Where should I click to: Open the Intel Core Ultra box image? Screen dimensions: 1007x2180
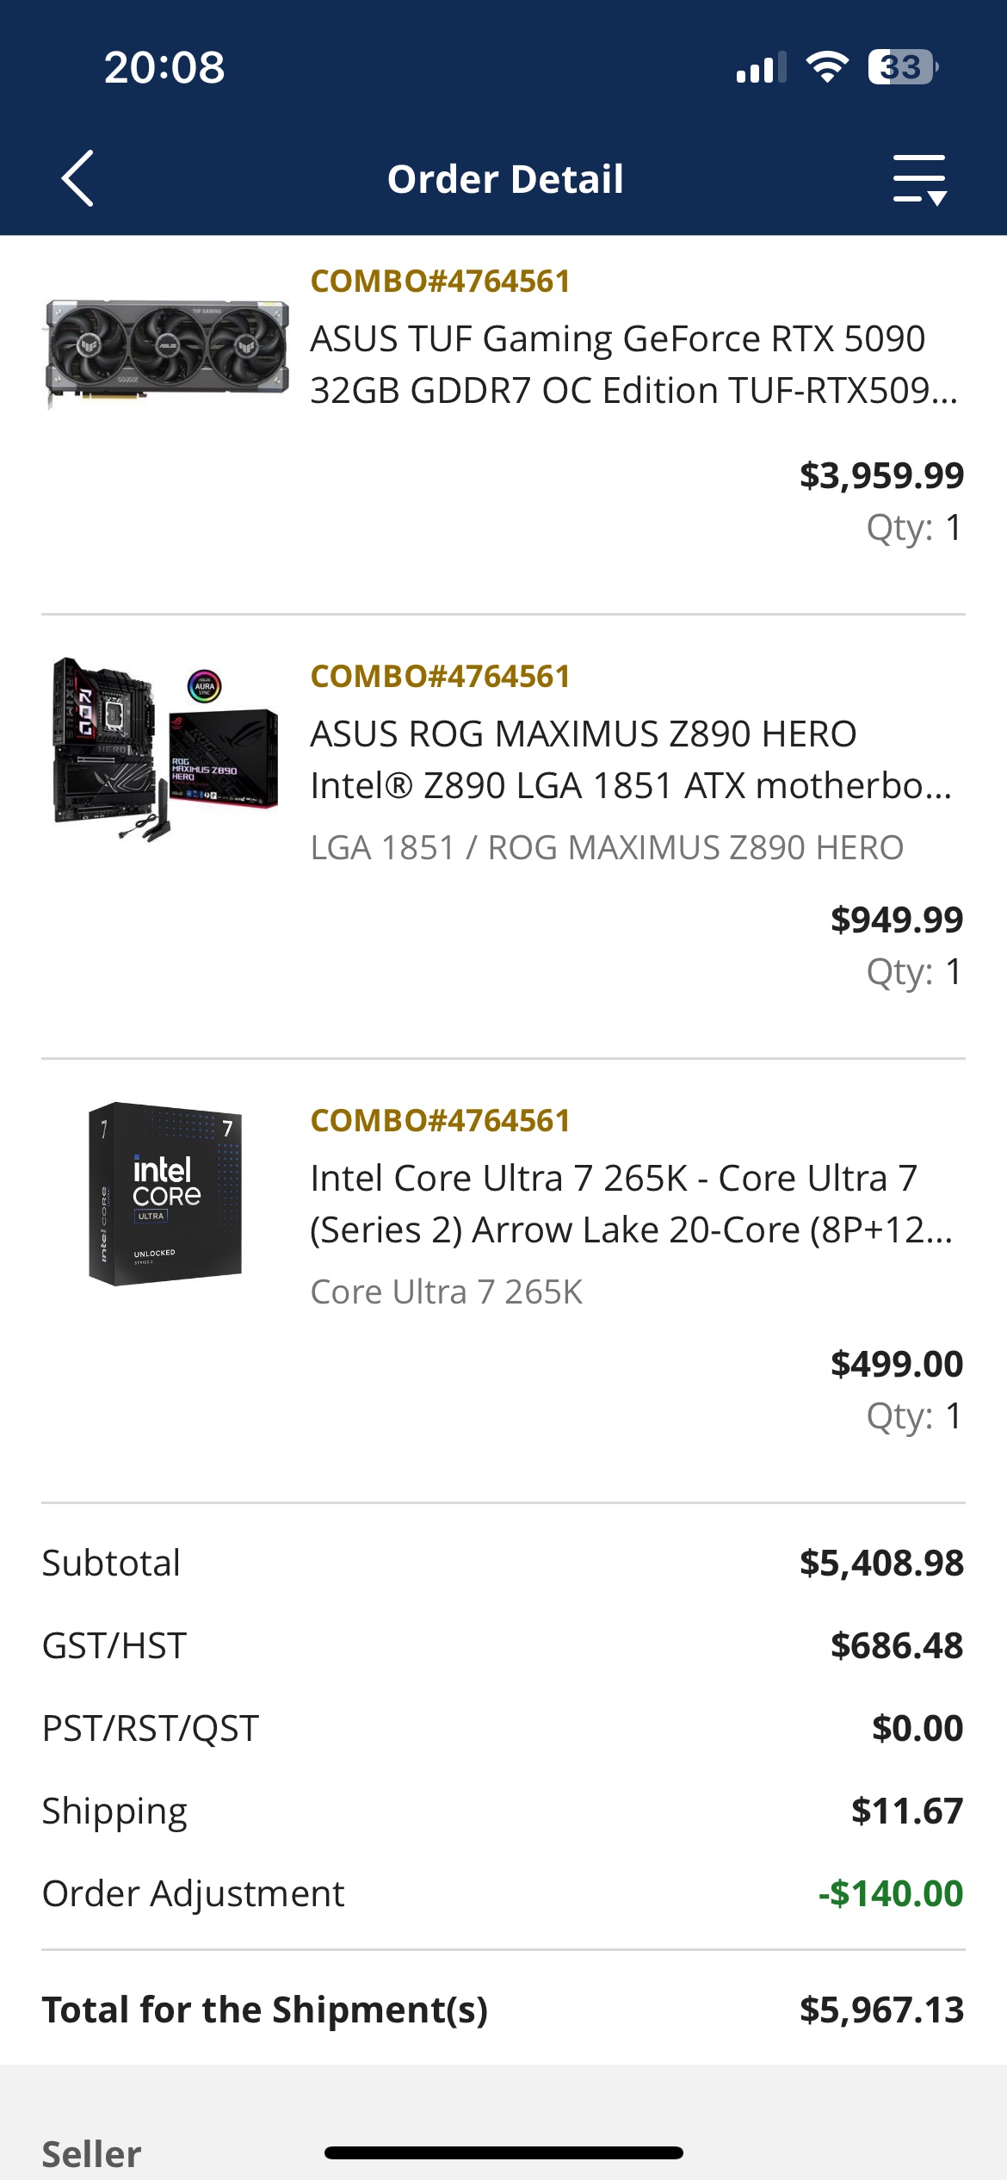pyautogui.click(x=166, y=1193)
